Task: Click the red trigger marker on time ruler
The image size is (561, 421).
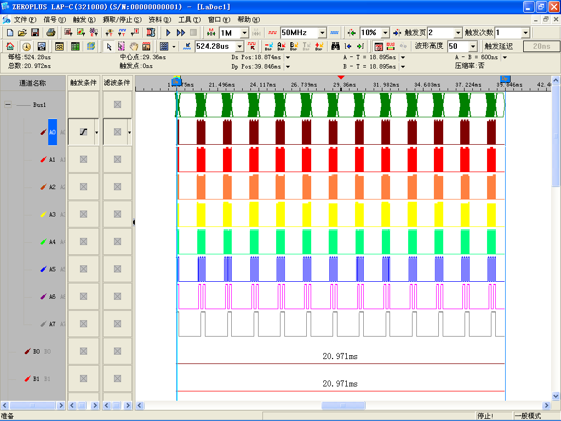Action: [x=341, y=78]
